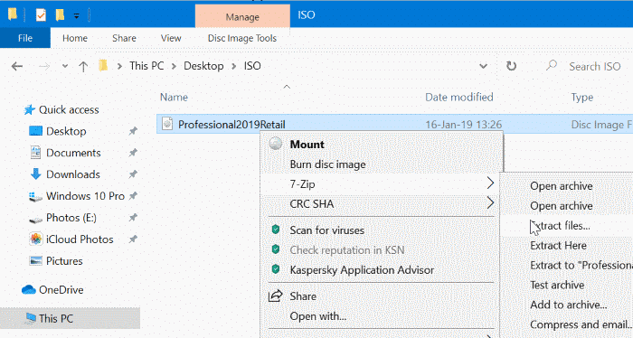The width and height of the screenshot is (633, 338).
Task: Choose Mount from the context menu
Action: coord(307,145)
